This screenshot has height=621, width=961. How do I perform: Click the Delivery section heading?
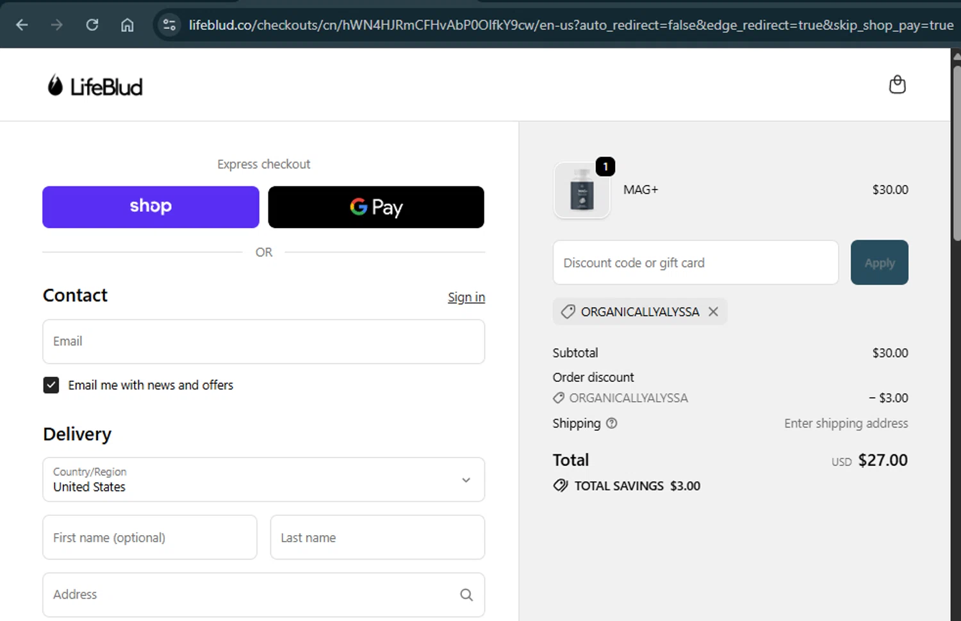77,434
